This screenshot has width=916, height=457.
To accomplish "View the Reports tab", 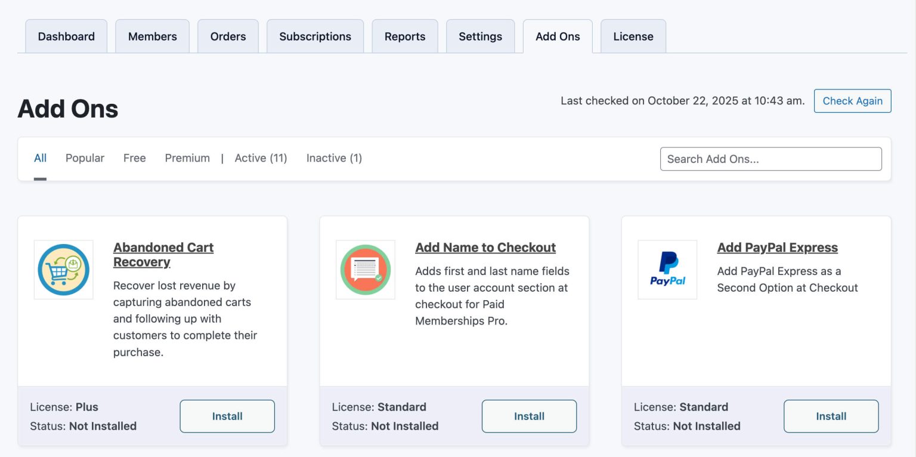I will [405, 36].
